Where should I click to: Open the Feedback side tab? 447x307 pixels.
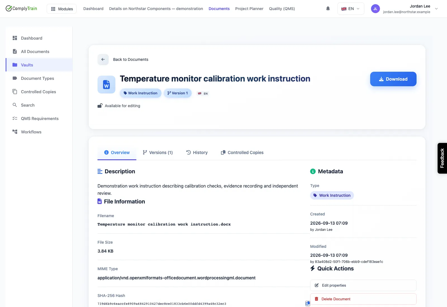point(442,158)
